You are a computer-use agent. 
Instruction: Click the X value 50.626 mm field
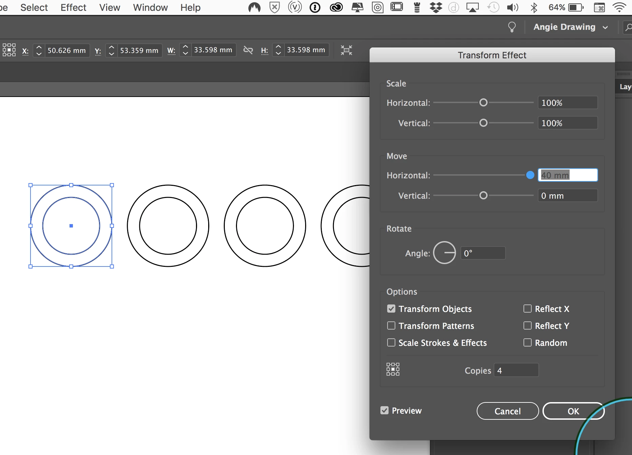[67, 50]
